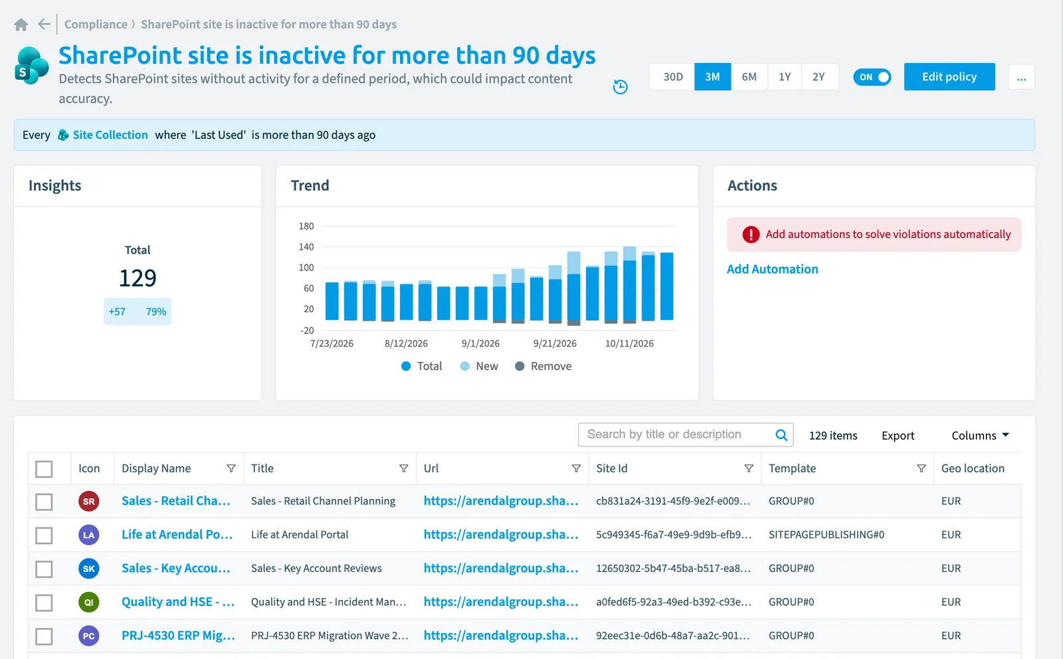Click the Edit policy button
Viewport: 1063px width, 659px height.
(x=949, y=77)
